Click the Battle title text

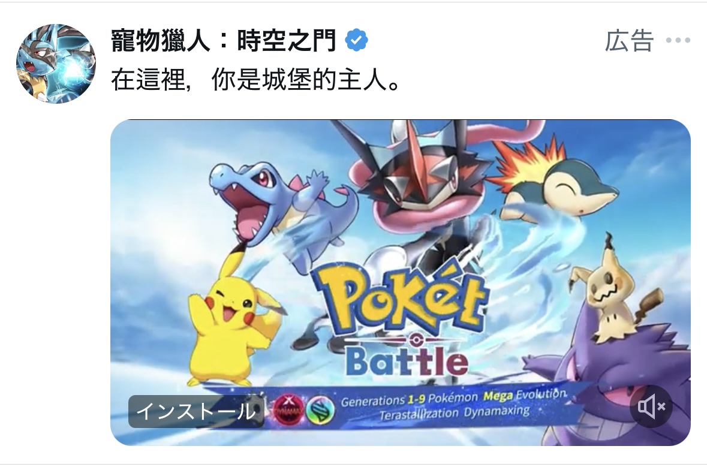click(408, 362)
